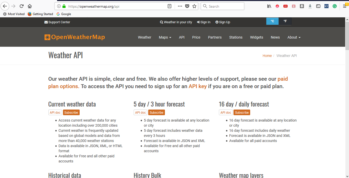This screenshot has height=178, width=349.
Task: Click the blue KV extension icon
Action: click(326, 6)
